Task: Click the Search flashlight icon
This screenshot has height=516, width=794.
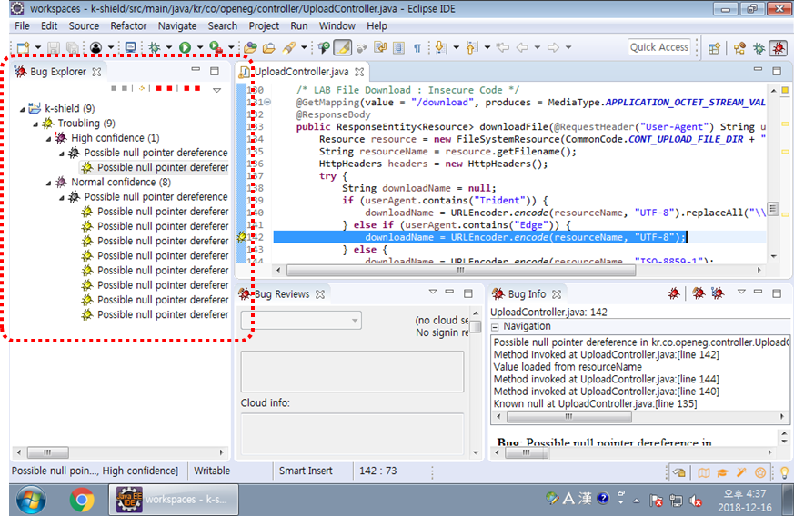Action: pyautogui.click(x=289, y=47)
